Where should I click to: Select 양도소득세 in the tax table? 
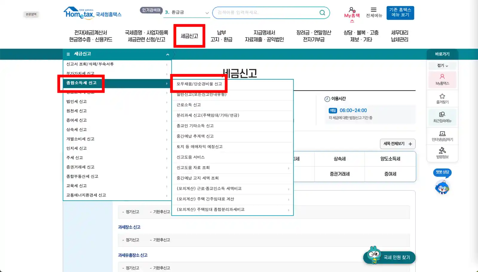(390, 159)
